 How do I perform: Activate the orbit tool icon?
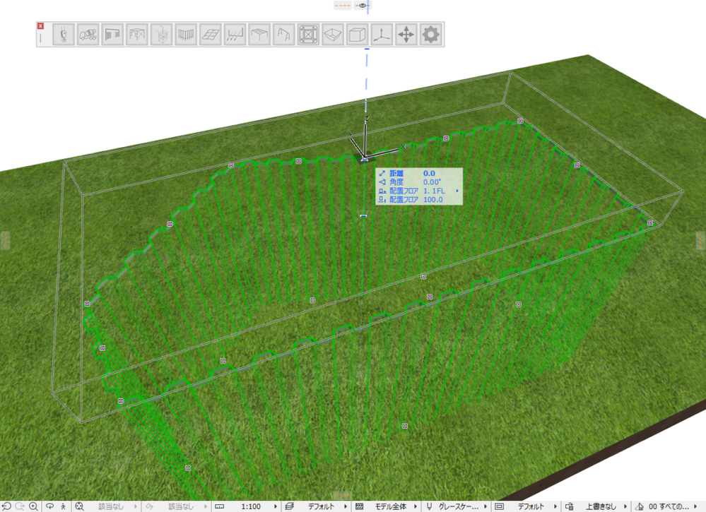[x=49, y=506]
